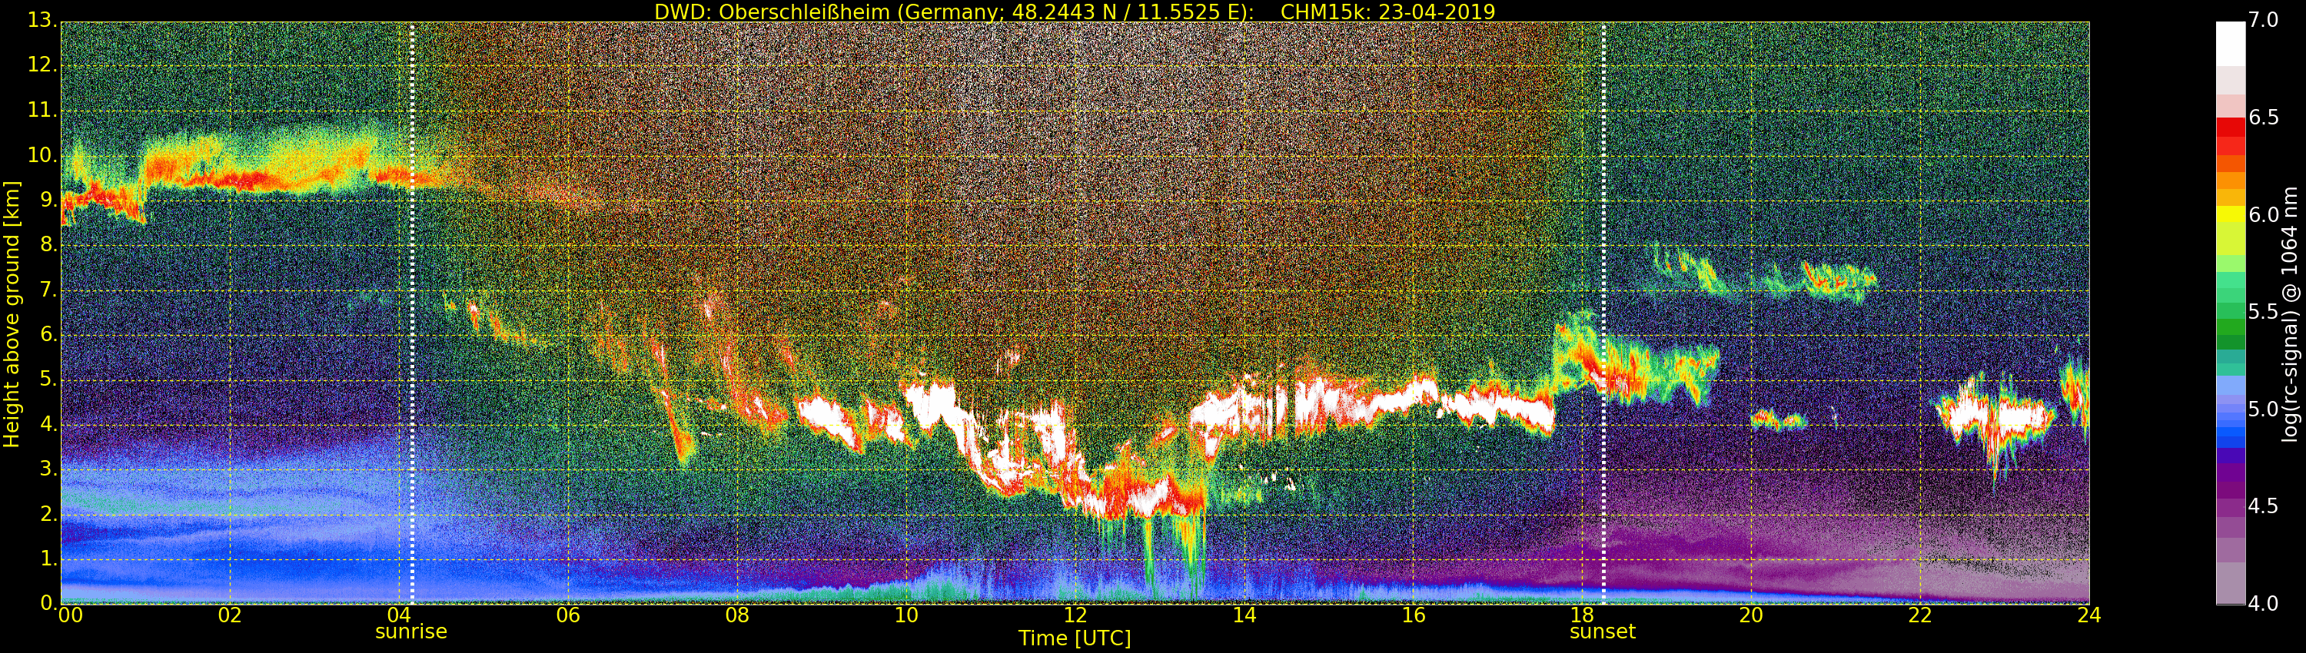Screen dimensions: 2306x653
Task: Click the x-axis tick label '06'
Action: pyautogui.click(x=569, y=615)
